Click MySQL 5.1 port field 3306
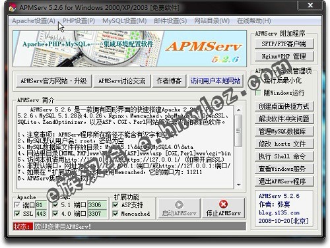 click(x=97, y=205)
